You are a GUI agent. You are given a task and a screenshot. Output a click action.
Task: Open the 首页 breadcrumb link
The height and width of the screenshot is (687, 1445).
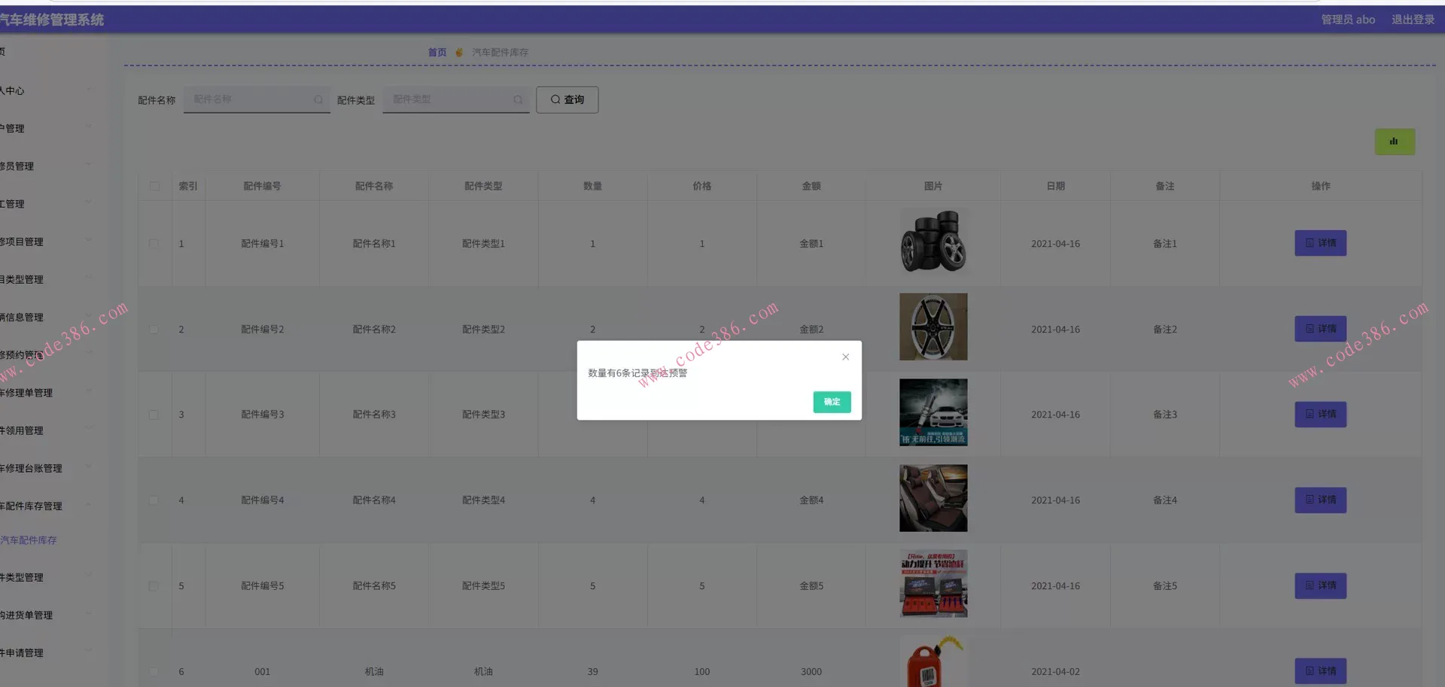point(437,52)
